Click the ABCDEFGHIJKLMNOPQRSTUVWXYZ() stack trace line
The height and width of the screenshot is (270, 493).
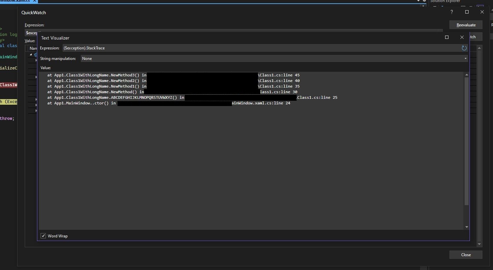pos(192,97)
